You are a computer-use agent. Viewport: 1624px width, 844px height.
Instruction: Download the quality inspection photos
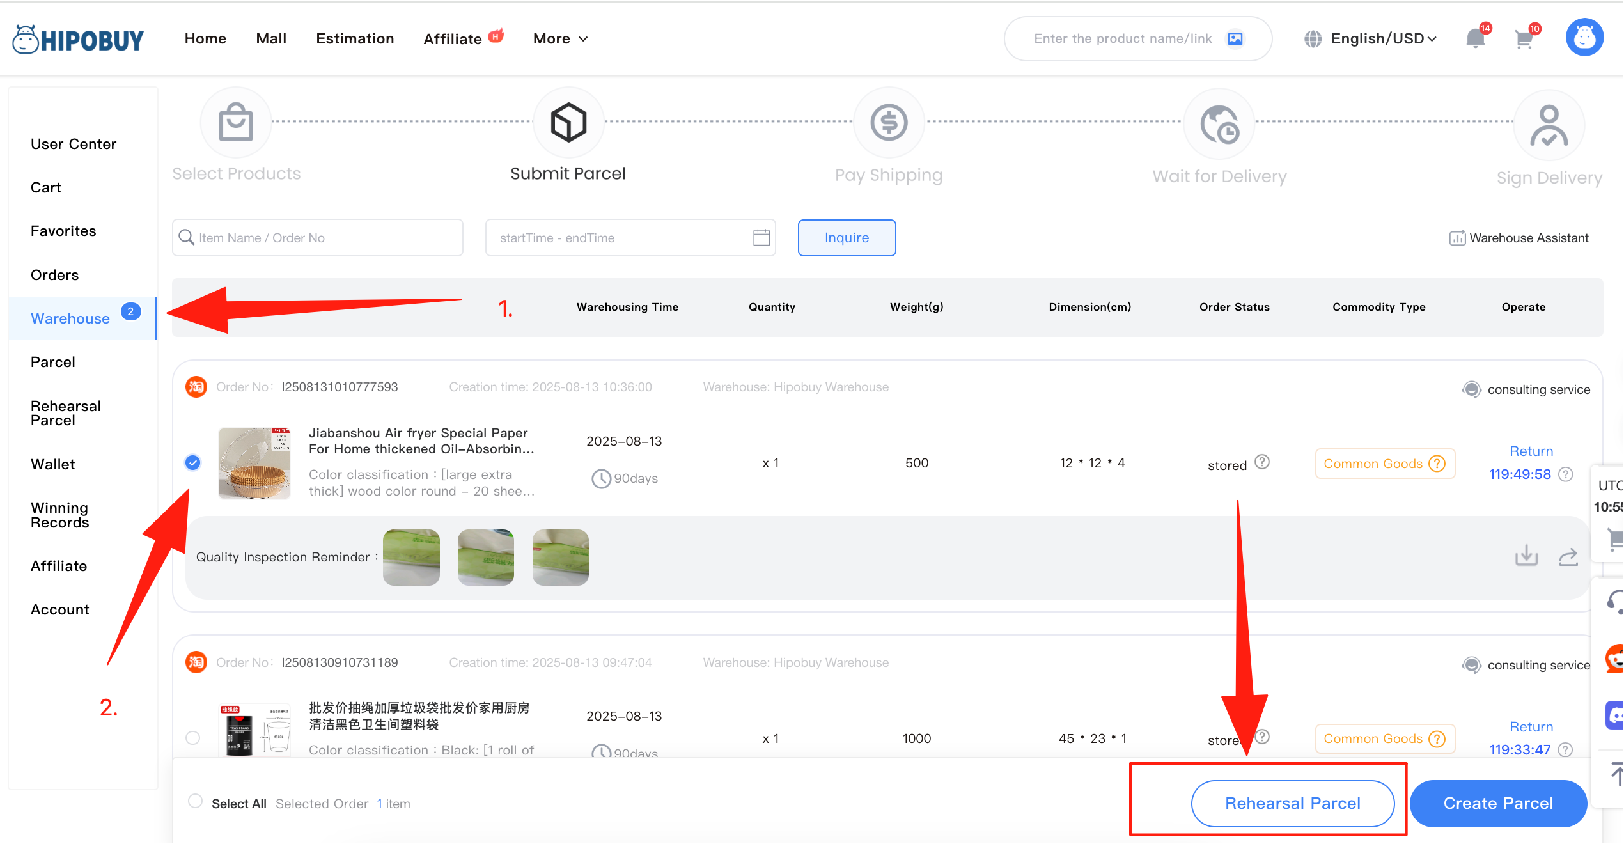pos(1526,556)
